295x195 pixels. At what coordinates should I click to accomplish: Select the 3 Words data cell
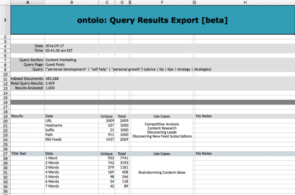coord(72,167)
